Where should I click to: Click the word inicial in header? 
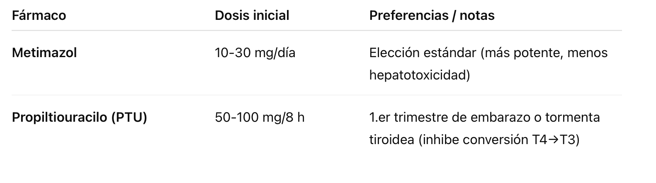(x=270, y=16)
